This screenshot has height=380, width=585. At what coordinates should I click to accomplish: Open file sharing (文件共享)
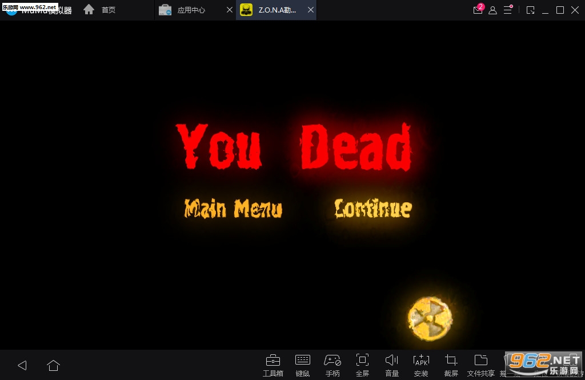click(481, 365)
